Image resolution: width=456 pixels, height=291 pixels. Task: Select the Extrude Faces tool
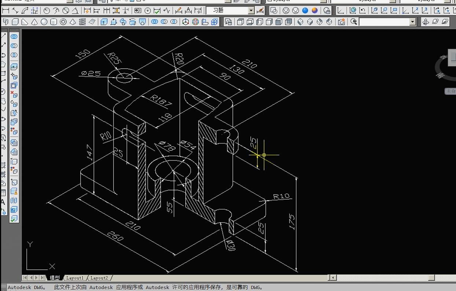14,67
